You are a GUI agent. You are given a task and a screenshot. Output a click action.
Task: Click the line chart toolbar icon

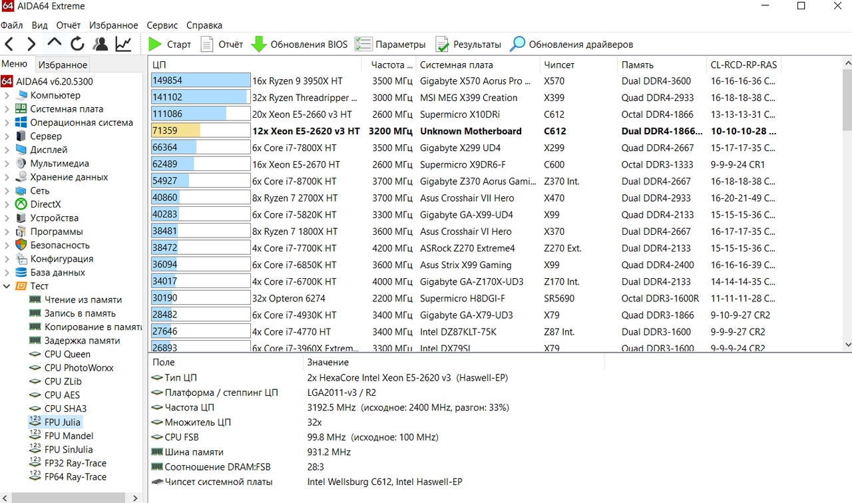click(x=123, y=45)
